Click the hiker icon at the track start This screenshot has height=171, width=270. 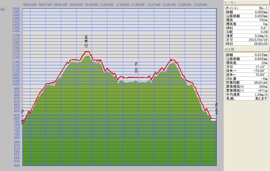[x=22, y=121]
